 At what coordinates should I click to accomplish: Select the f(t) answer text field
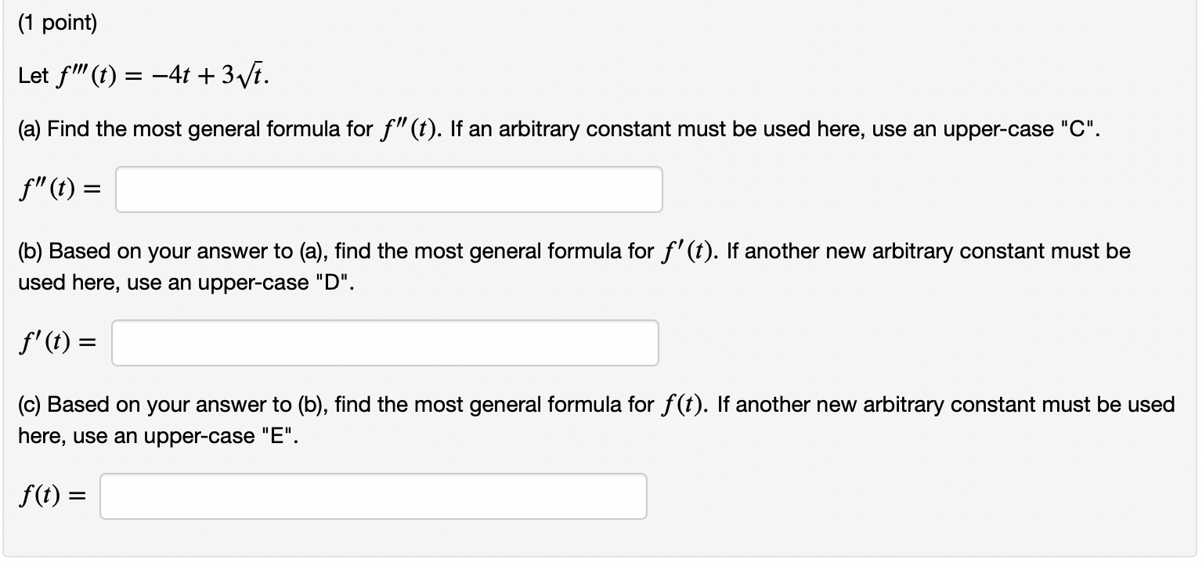click(x=373, y=496)
